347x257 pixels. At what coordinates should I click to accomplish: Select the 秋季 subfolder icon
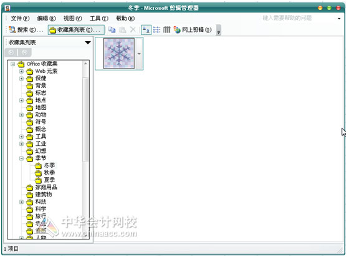38,173
